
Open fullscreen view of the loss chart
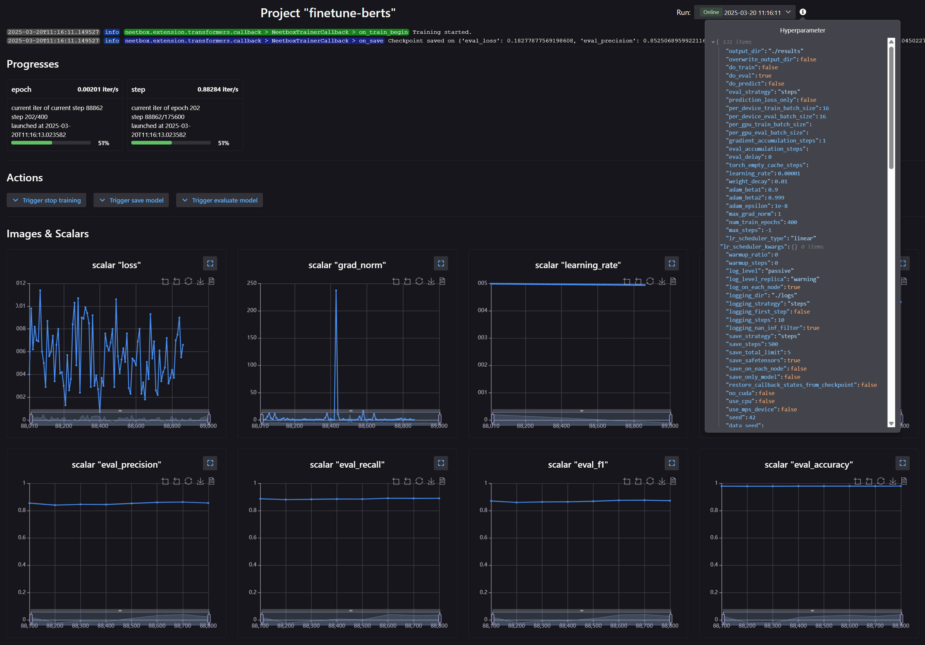click(210, 263)
